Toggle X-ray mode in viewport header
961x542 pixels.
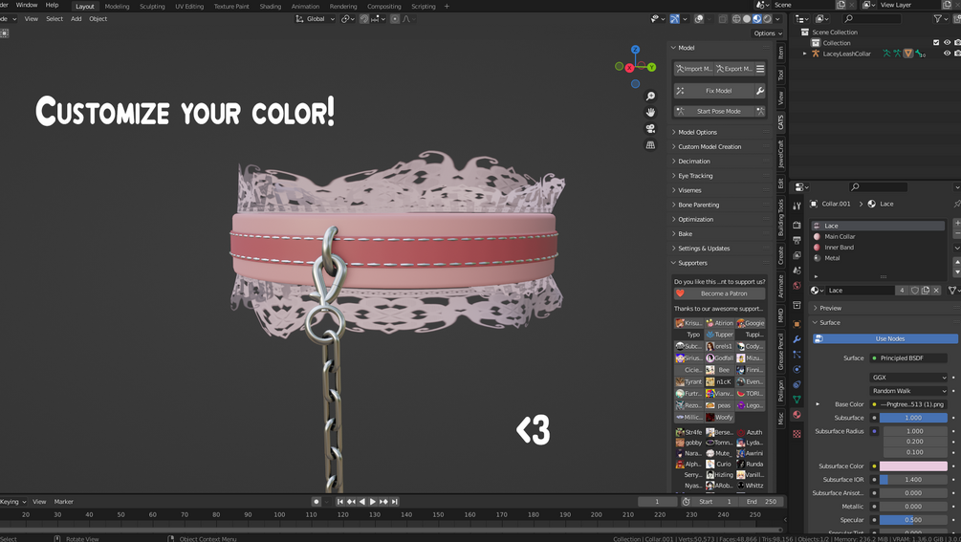point(723,19)
